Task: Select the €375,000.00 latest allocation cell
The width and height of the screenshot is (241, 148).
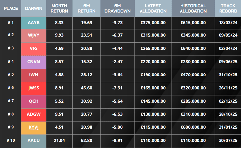Action: pos(153,23)
